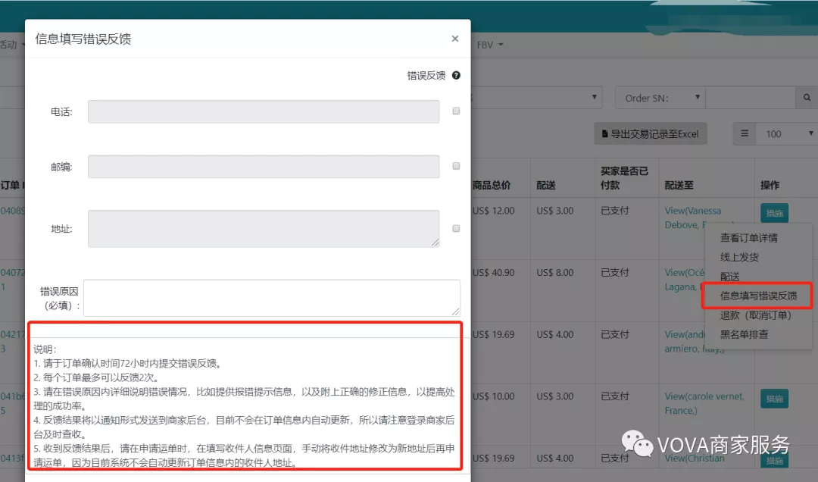Image resolution: width=818 pixels, height=482 pixels.
Task: Click the US$ 8.00 shipping cell
Action: click(555, 273)
